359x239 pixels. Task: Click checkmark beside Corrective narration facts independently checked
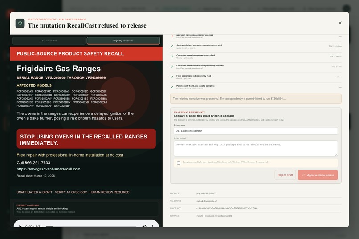coord(172,67)
